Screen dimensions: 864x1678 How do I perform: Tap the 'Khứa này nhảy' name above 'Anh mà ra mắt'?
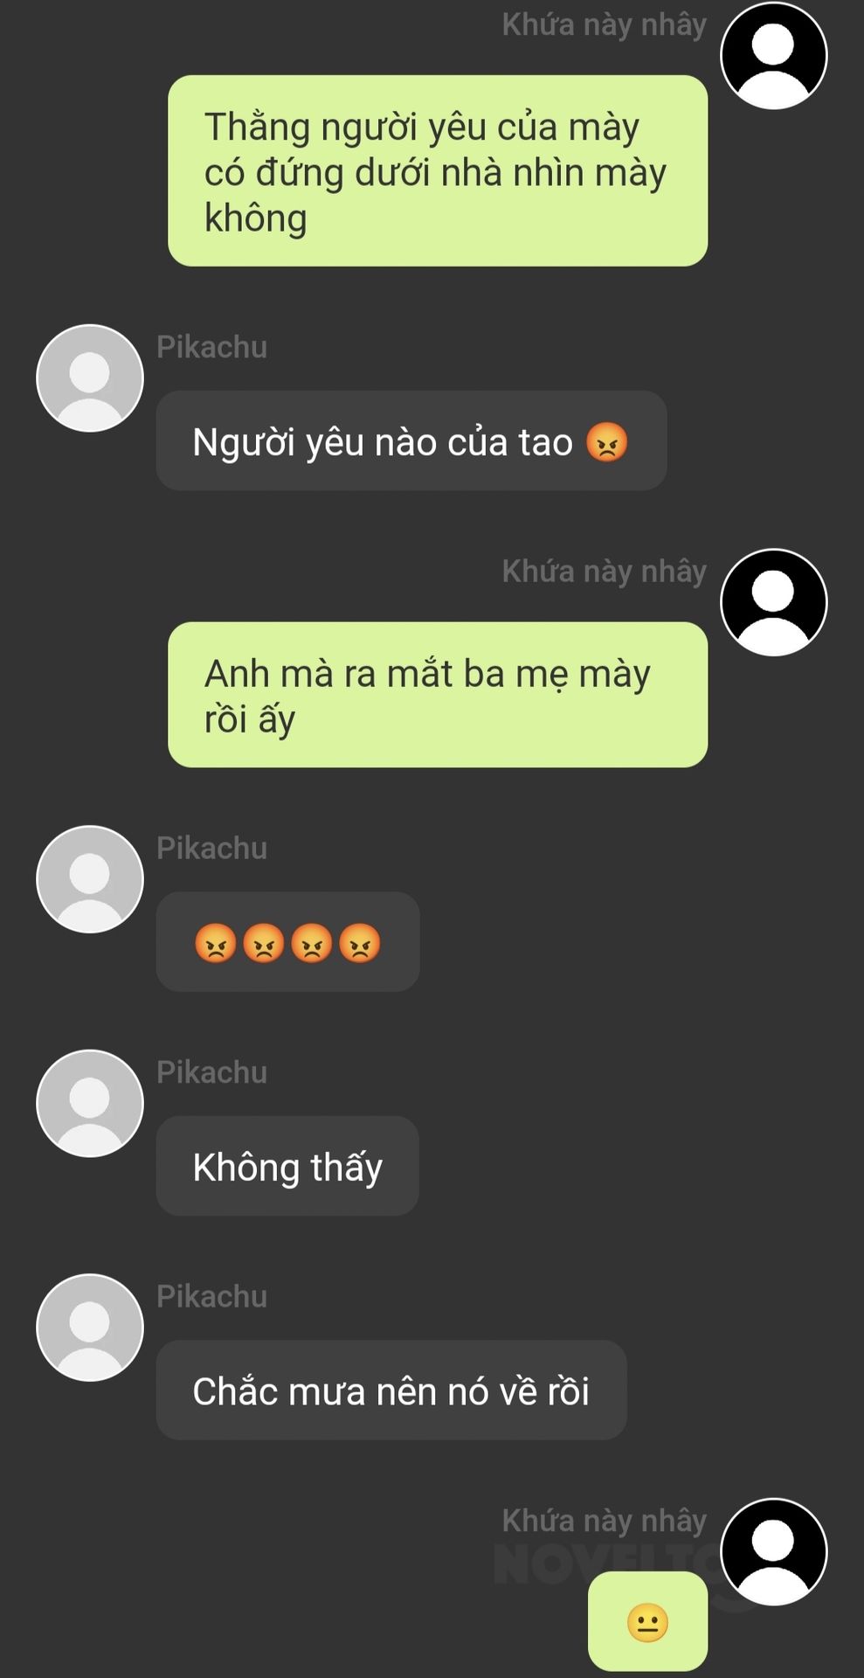click(604, 572)
